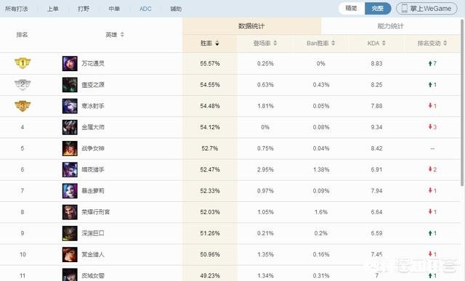The height and width of the screenshot is (281, 465).
Task: Open the 暴走萝莉 champion portrait
Action: point(70,190)
